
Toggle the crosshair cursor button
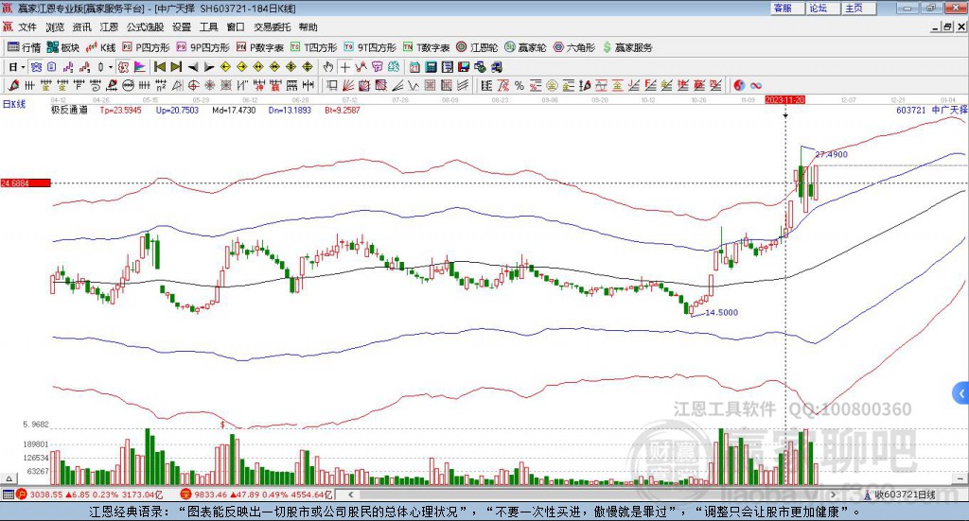344,67
